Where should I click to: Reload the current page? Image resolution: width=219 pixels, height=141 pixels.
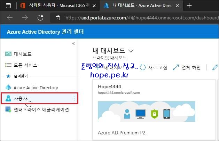pyautogui.click(x=40, y=18)
